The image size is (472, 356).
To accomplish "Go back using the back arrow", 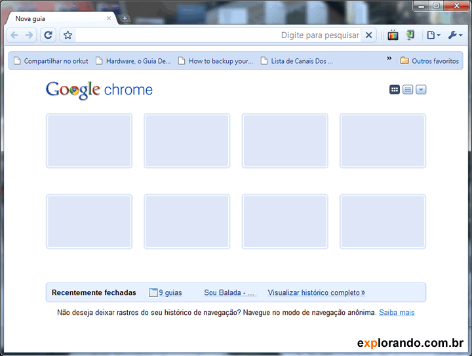I will pyautogui.click(x=14, y=35).
